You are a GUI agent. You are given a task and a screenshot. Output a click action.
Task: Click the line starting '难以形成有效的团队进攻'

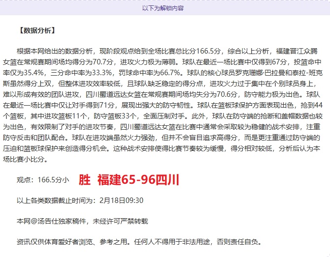[162, 94]
